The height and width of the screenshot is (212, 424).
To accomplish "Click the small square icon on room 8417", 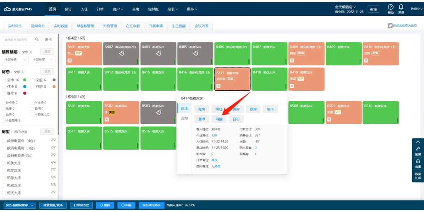I will point(218,86).
